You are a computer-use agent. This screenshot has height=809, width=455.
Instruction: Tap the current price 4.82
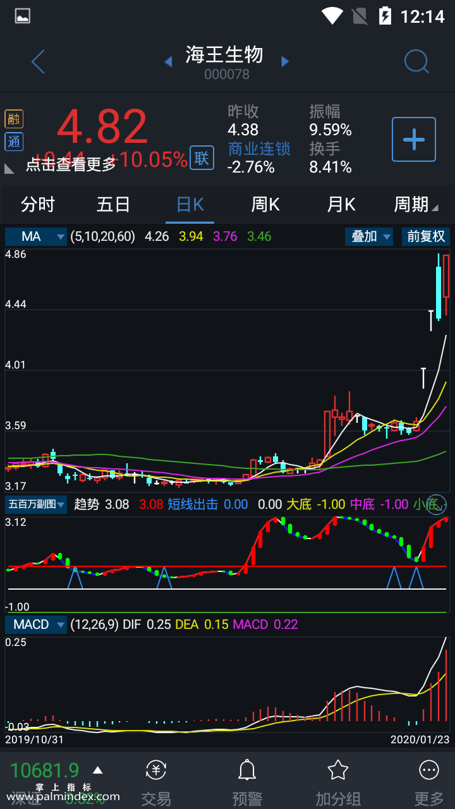click(102, 126)
